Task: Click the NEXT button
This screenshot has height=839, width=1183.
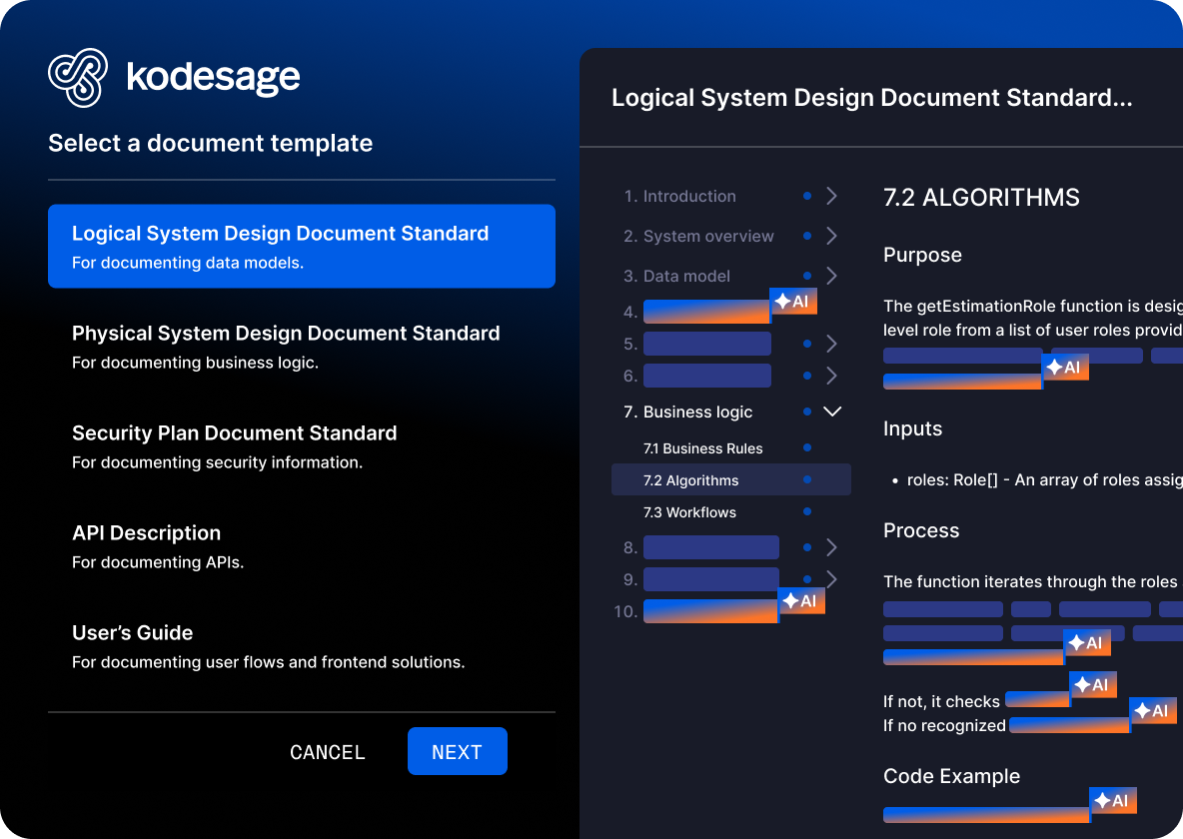Action: tap(457, 751)
